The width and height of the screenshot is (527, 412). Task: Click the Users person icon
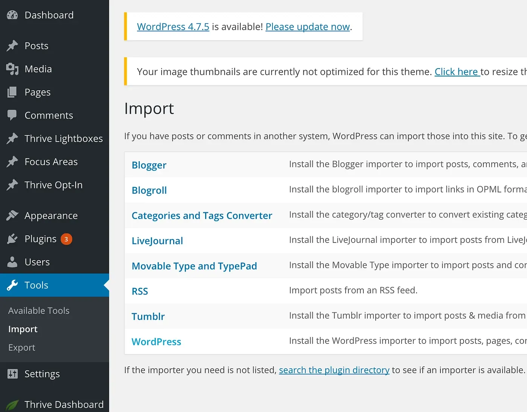click(x=12, y=262)
